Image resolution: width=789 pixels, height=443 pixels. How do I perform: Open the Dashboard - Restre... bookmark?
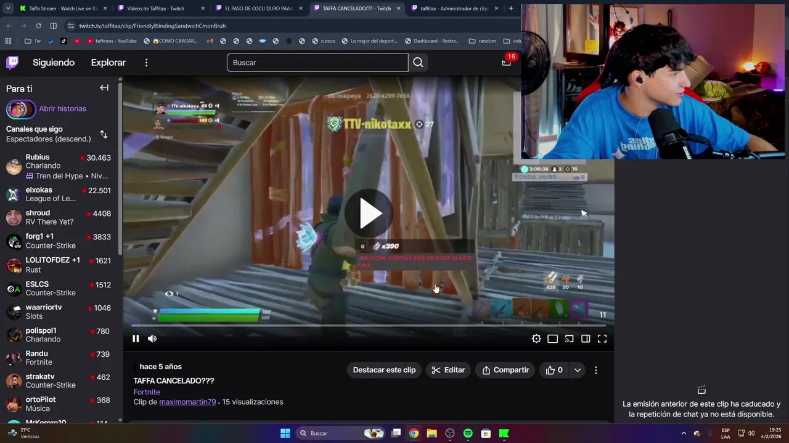click(x=432, y=41)
